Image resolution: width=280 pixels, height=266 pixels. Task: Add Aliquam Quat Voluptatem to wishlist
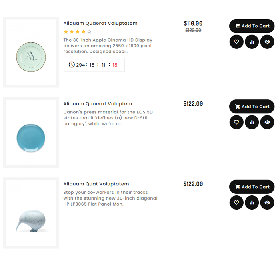pos(236,203)
